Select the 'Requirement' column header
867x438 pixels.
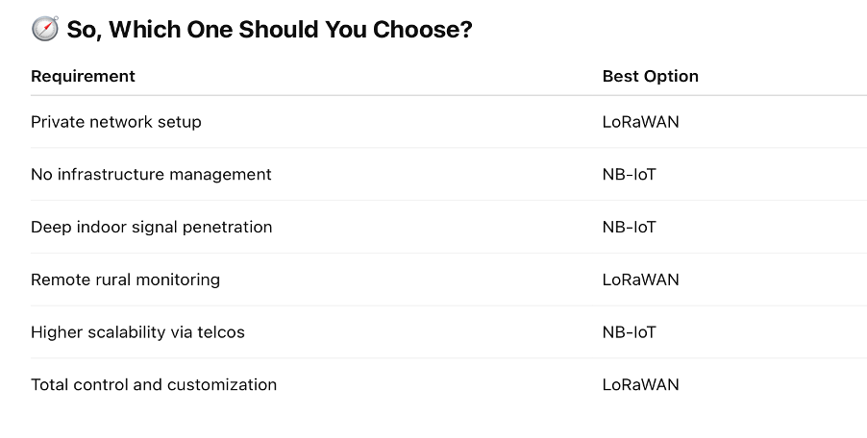83,76
